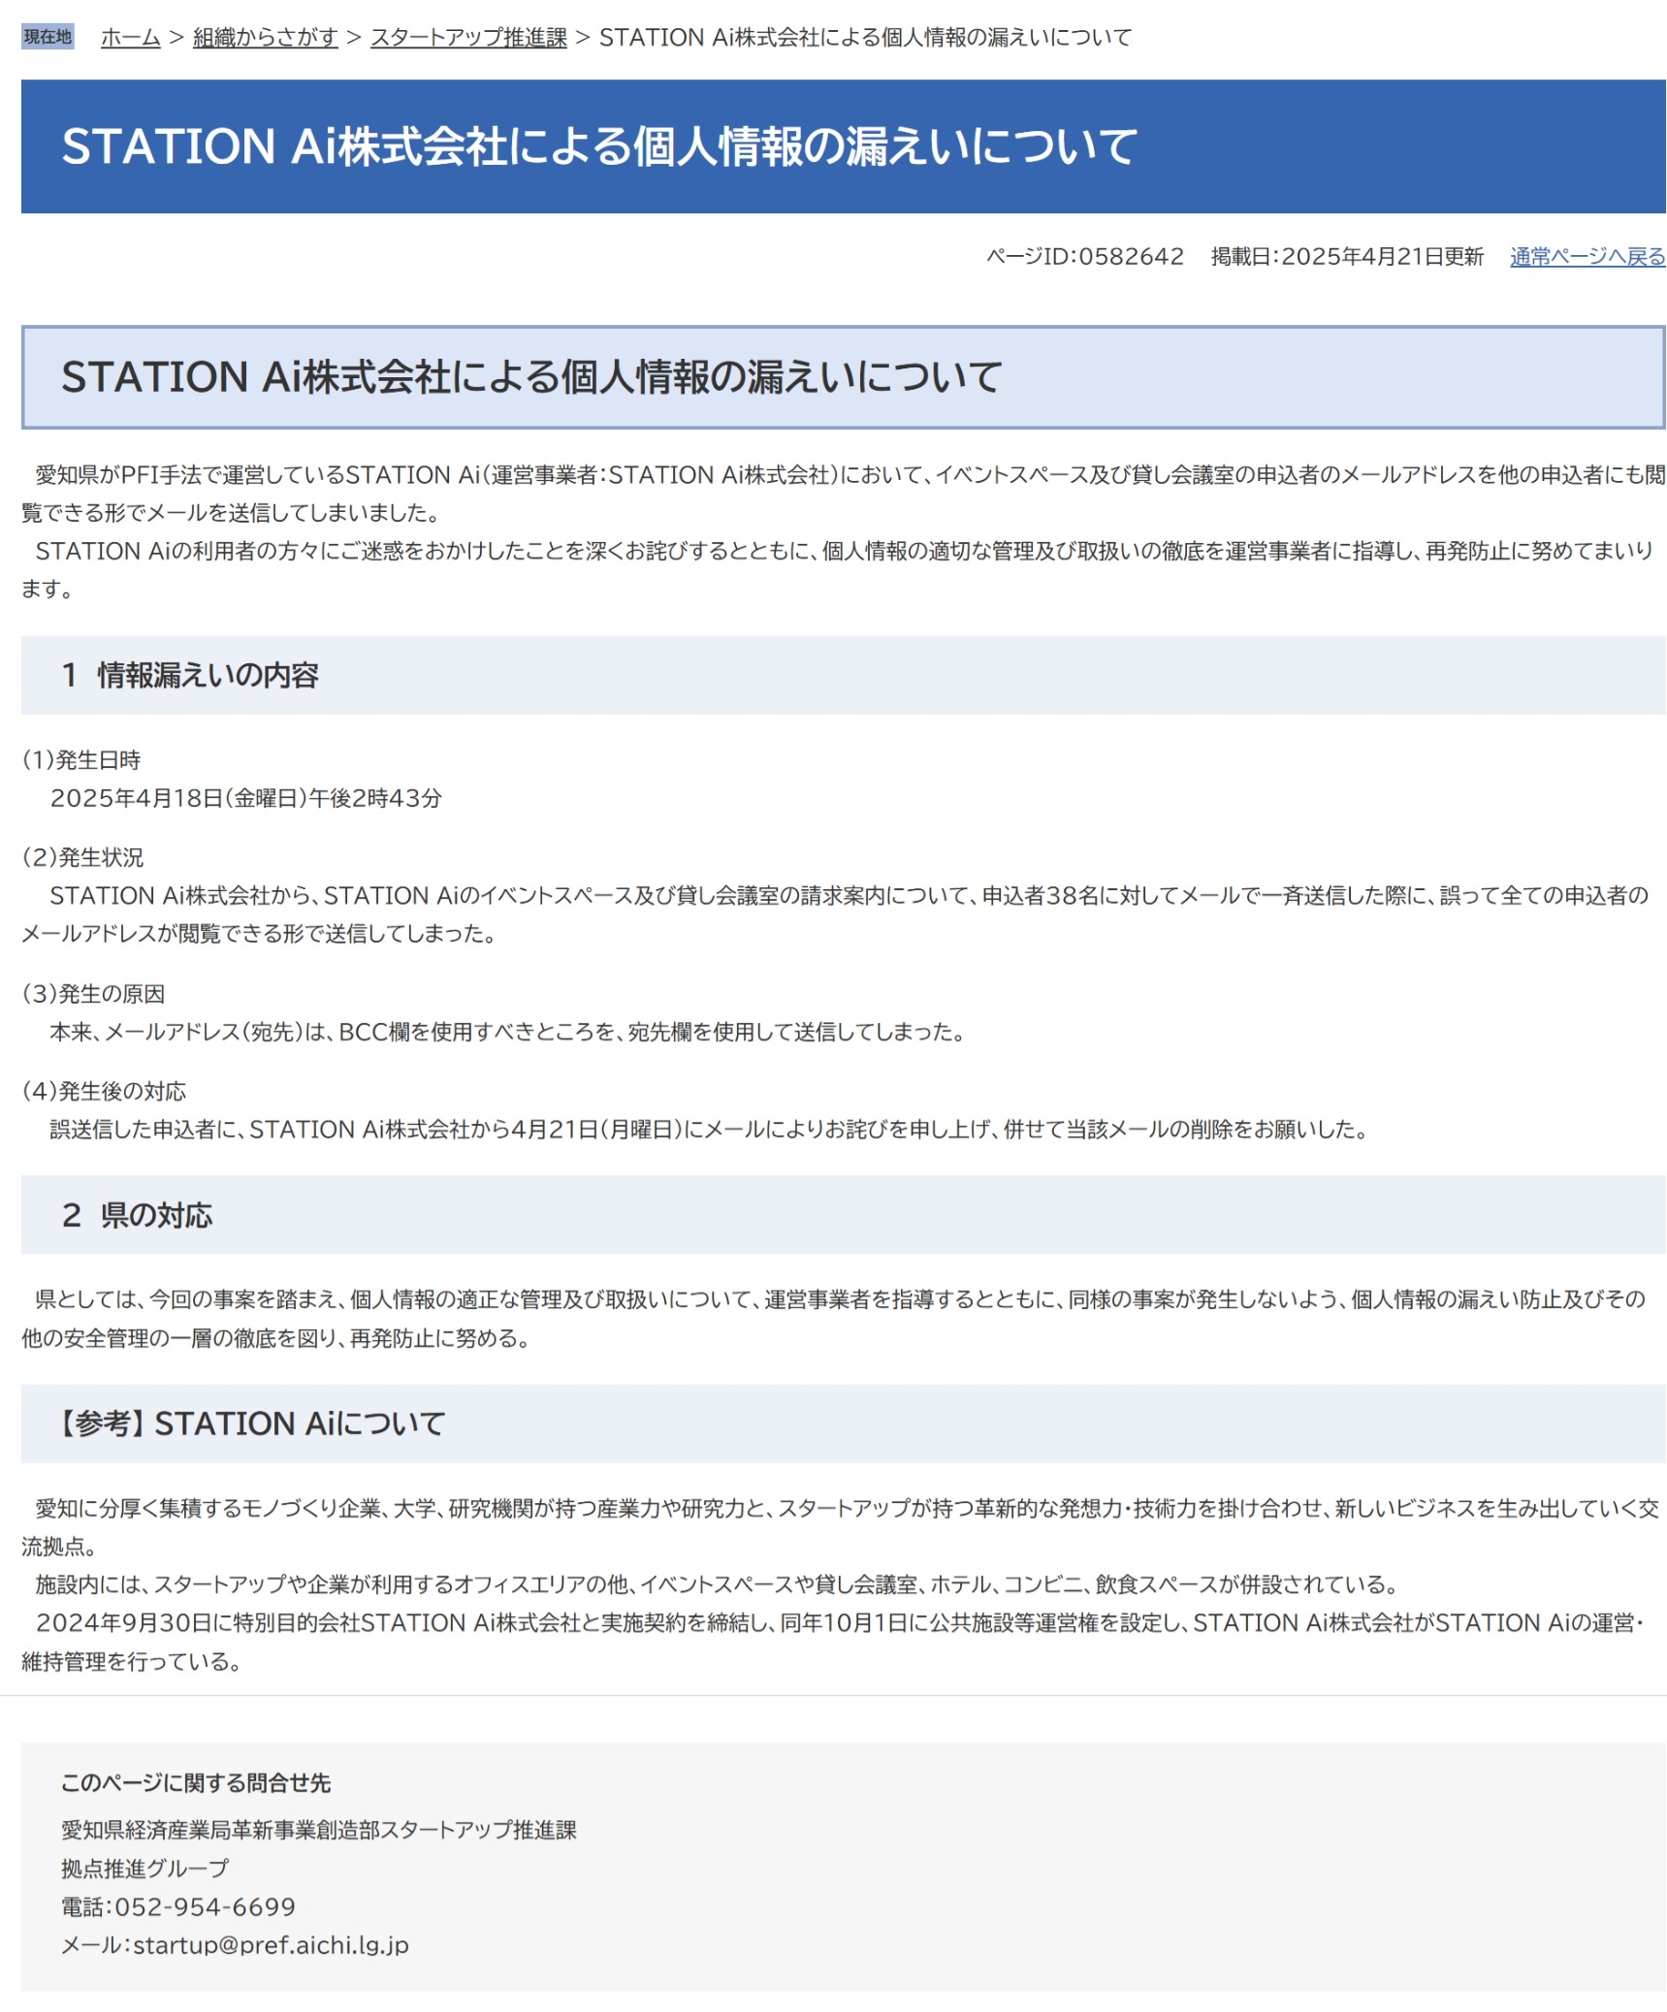Click paragraph starting 県としては、今回の事案を踏まえ
The image size is (1667, 2012).
pos(834,1318)
